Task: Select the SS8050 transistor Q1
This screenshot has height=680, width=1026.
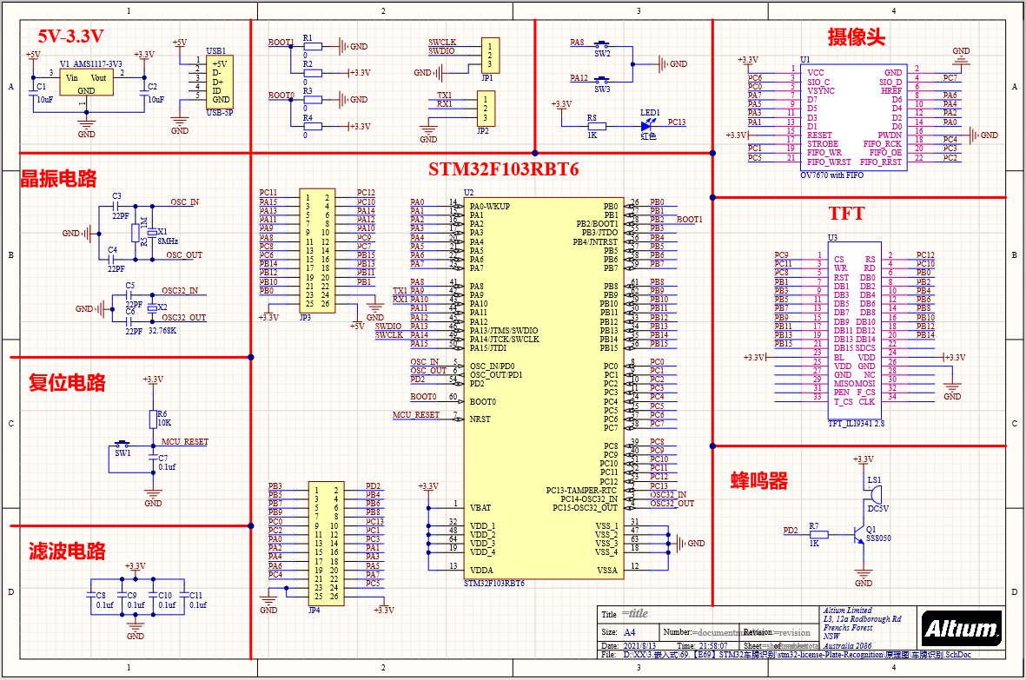Action: (860, 535)
